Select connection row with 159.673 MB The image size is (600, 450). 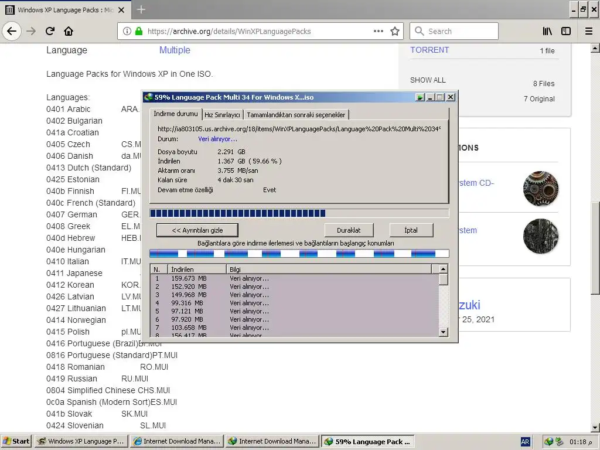(295, 278)
